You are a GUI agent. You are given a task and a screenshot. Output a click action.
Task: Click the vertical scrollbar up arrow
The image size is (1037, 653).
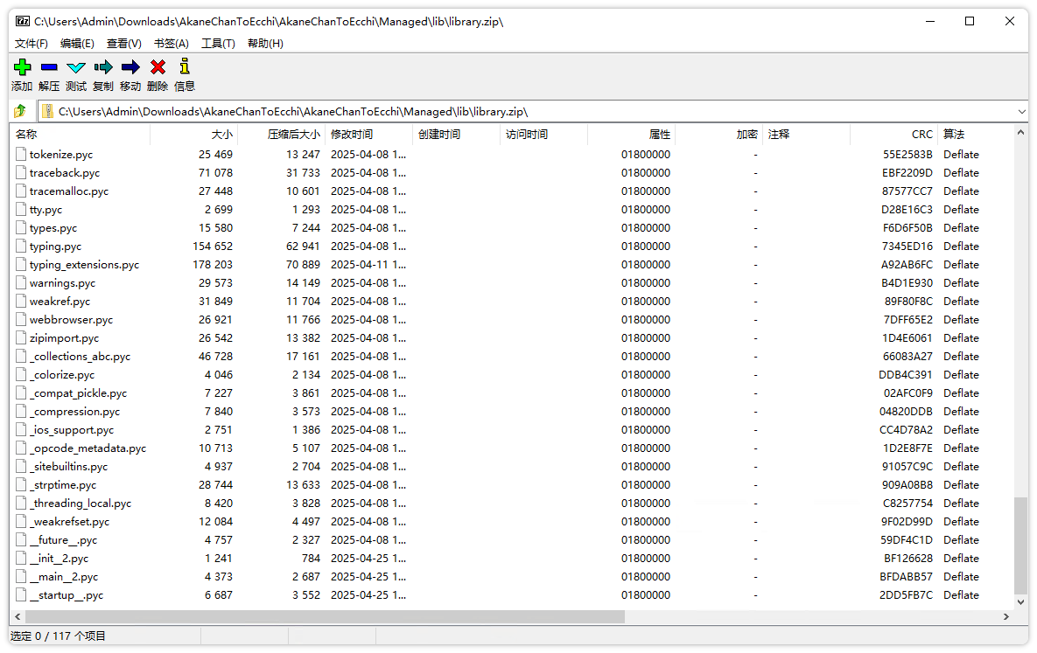tap(1020, 132)
